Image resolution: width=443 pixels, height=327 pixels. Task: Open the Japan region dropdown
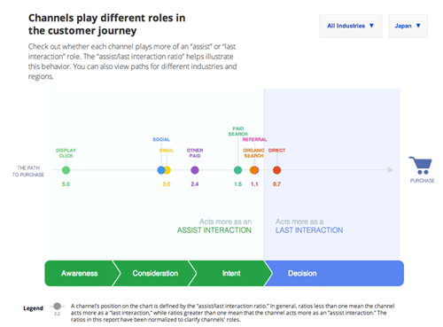(x=408, y=26)
